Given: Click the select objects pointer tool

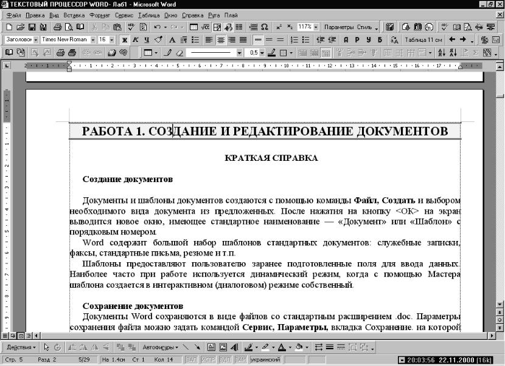Looking at the screenshot, I should pyautogui.click(x=46, y=347).
